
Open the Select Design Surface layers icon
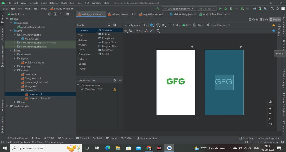pyautogui.click(x=152, y=25)
